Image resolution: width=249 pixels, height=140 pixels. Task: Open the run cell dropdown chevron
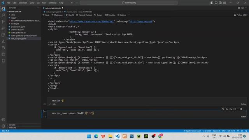pyautogui.click(x=46, y=111)
